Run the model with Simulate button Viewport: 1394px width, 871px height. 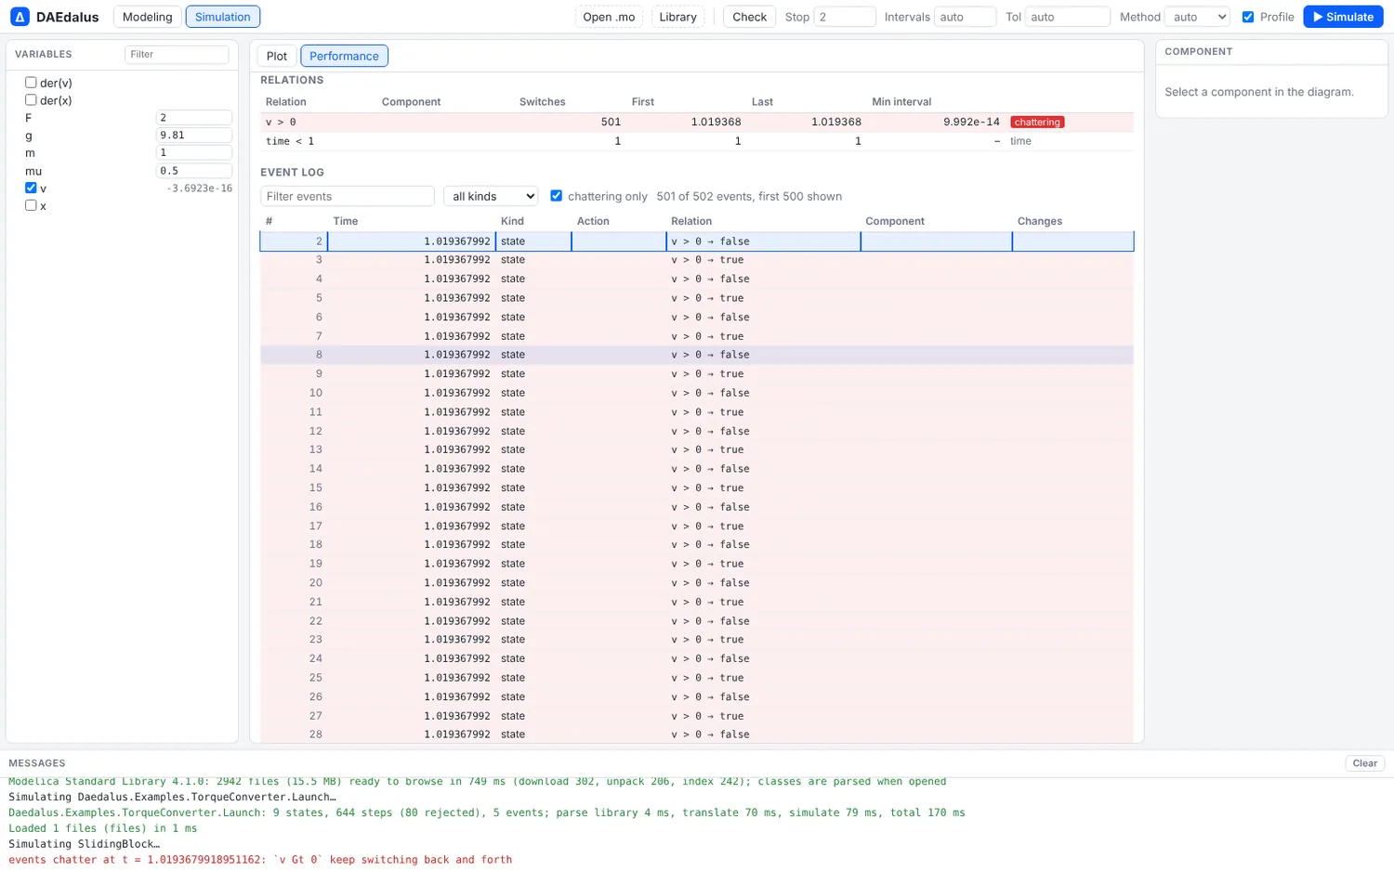pos(1343,17)
